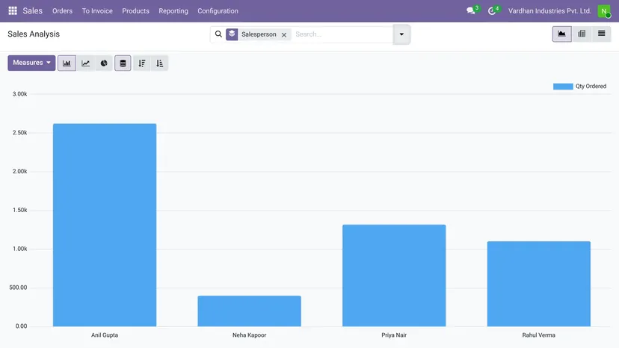Click the Sales Analysis title

[x=34, y=34]
